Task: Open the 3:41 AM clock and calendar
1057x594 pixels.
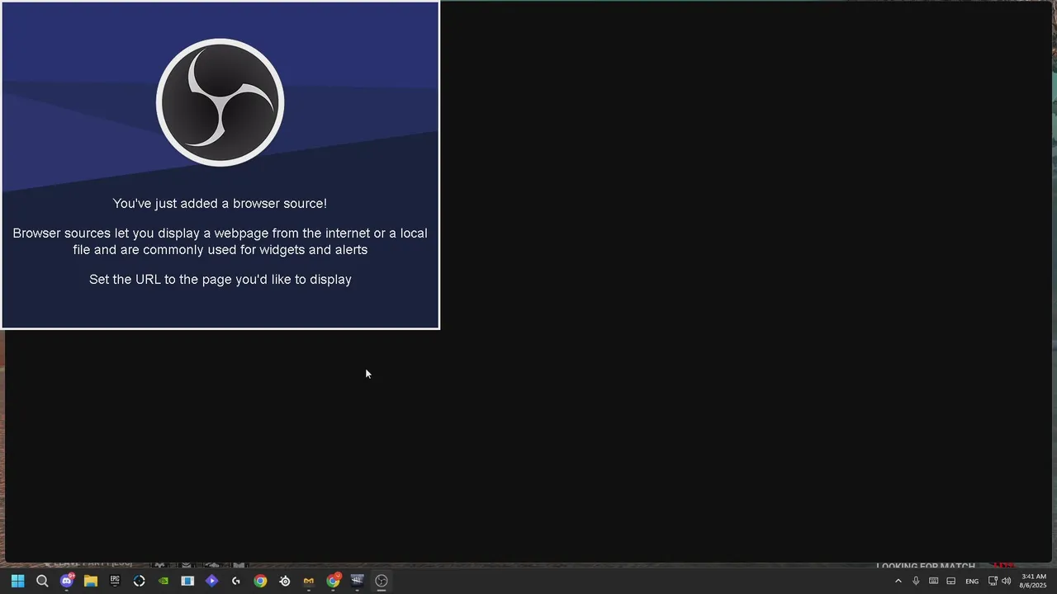Action: [x=1033, y=581]
